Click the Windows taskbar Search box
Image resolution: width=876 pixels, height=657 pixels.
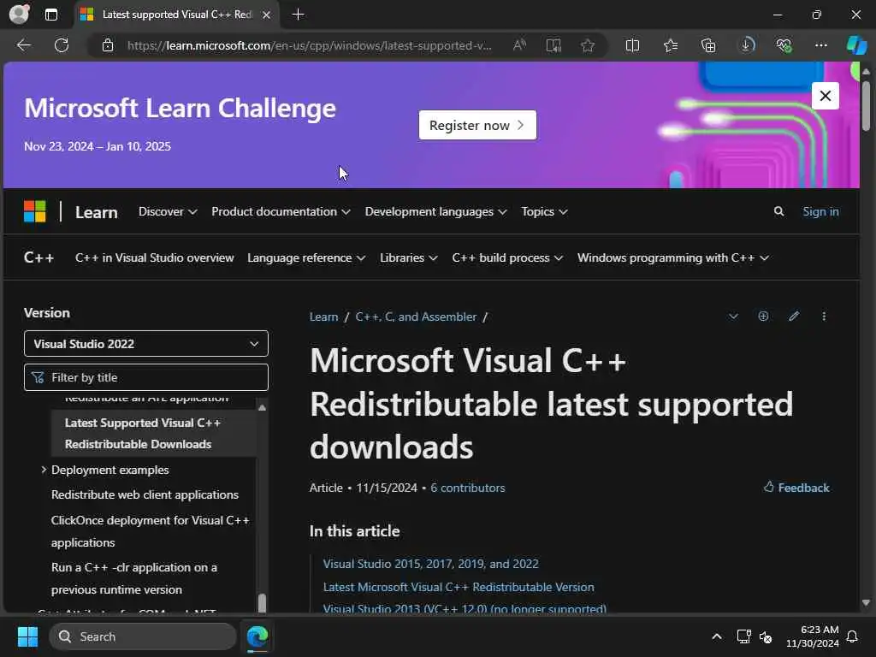[x=143, y=636]
